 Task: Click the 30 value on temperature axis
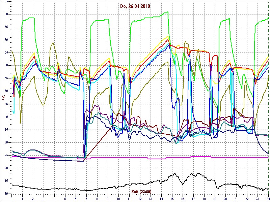coord(6,142)
